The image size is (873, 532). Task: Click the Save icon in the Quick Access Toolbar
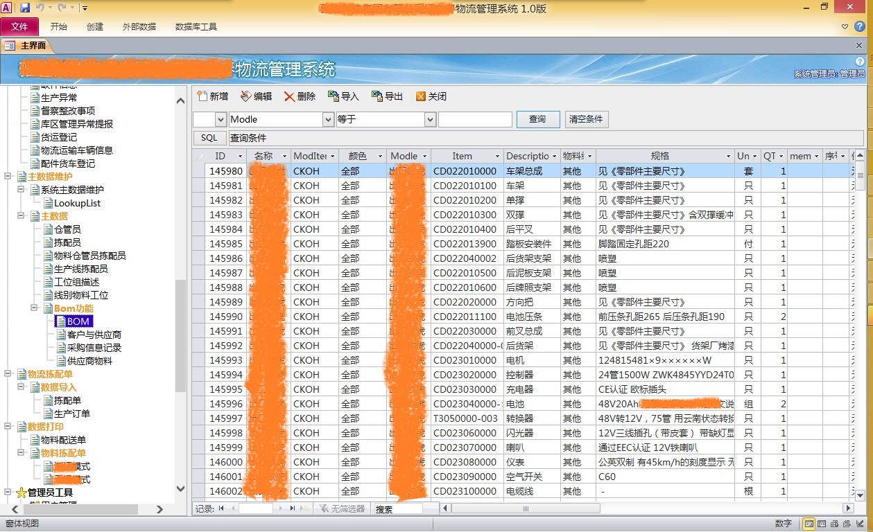(x=26, y=6)
